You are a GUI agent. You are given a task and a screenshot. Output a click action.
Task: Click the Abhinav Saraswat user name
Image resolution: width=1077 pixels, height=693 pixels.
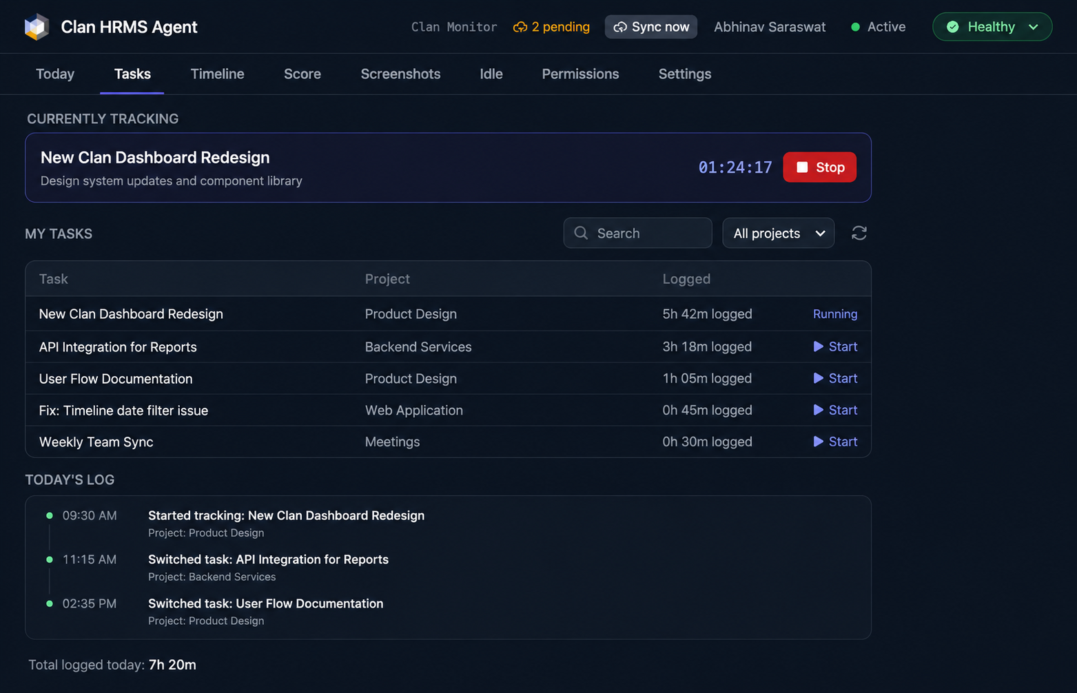tap(770, 27)
